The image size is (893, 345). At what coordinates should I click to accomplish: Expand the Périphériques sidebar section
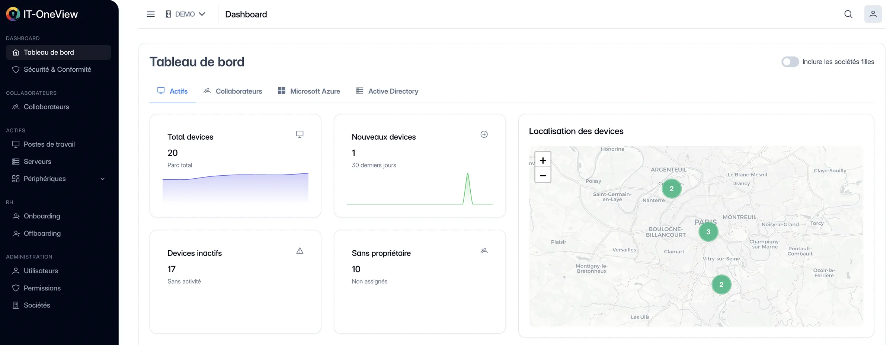[x=58, y=179]
